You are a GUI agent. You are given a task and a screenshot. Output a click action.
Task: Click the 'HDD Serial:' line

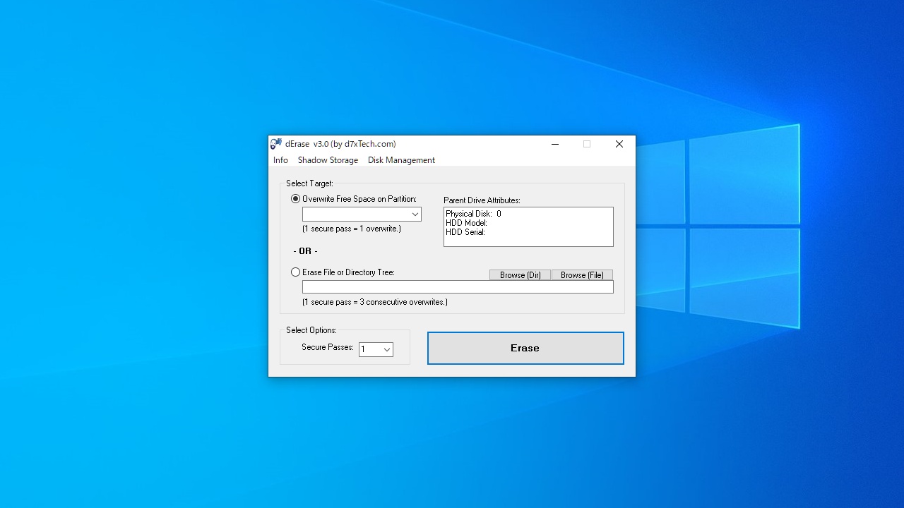point(465,232)
